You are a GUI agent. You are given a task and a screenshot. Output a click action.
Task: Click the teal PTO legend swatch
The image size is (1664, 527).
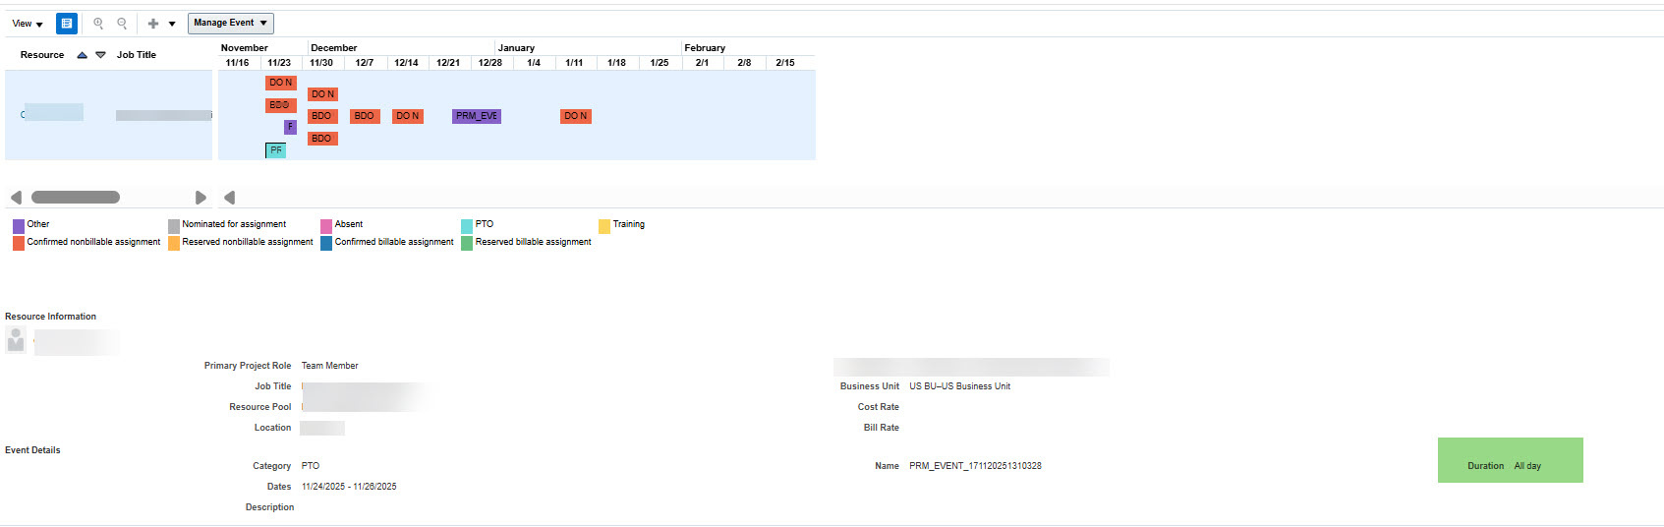tap(467, 226)
